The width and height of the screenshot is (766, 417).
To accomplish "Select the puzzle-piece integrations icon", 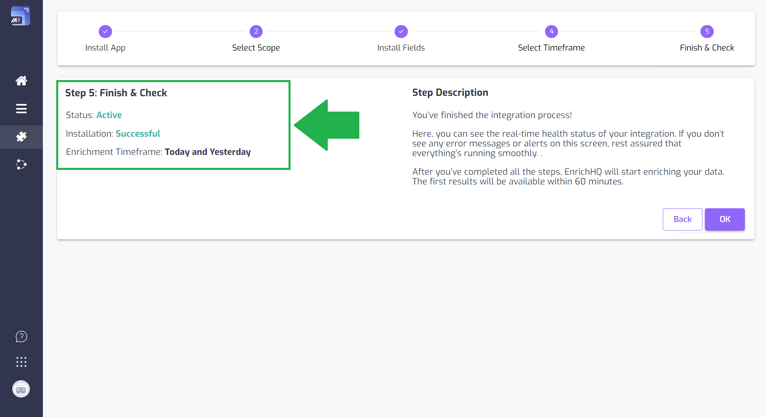I will click(x=21, y=137).
